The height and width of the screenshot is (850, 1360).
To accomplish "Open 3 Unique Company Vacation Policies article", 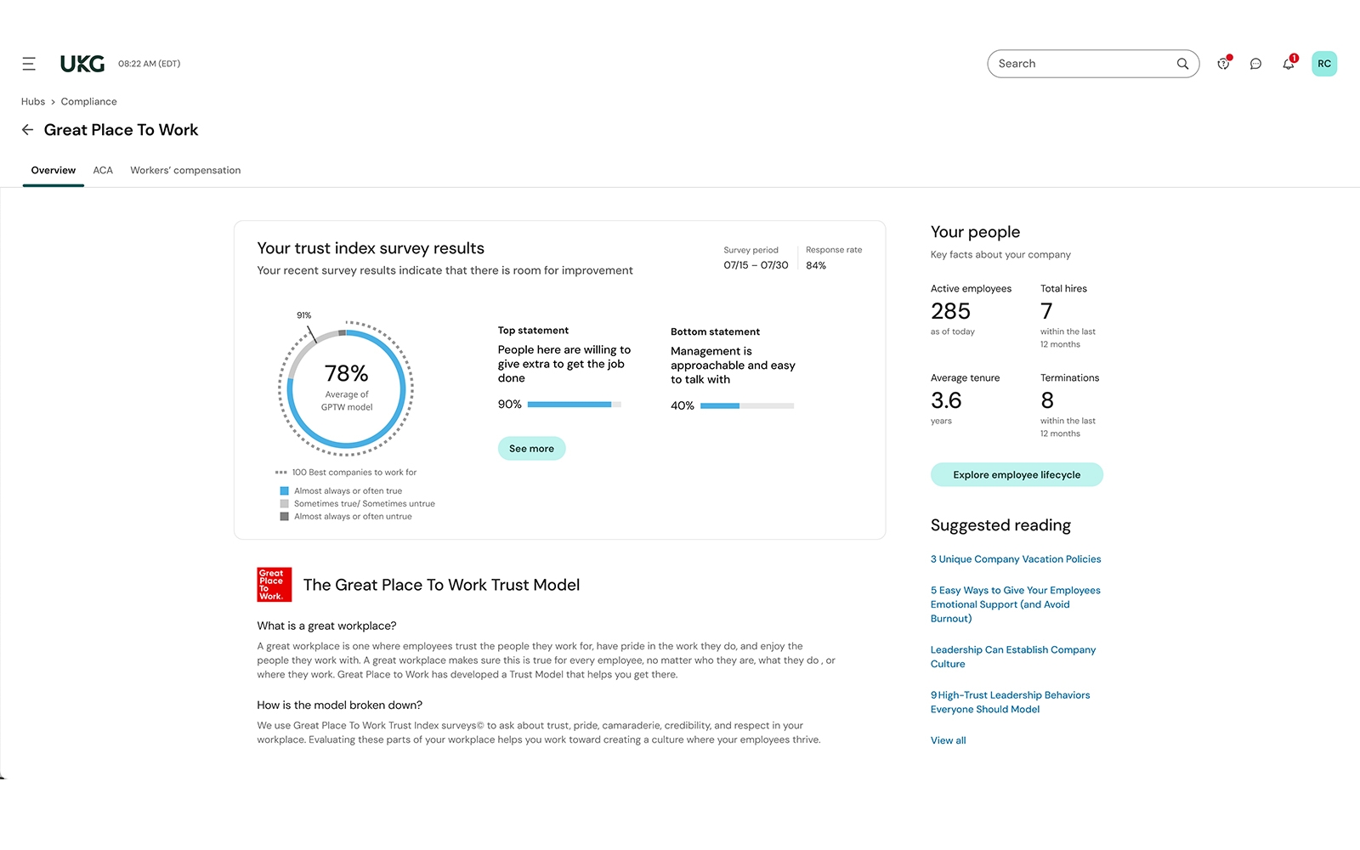I will [x=1015, y=559].
